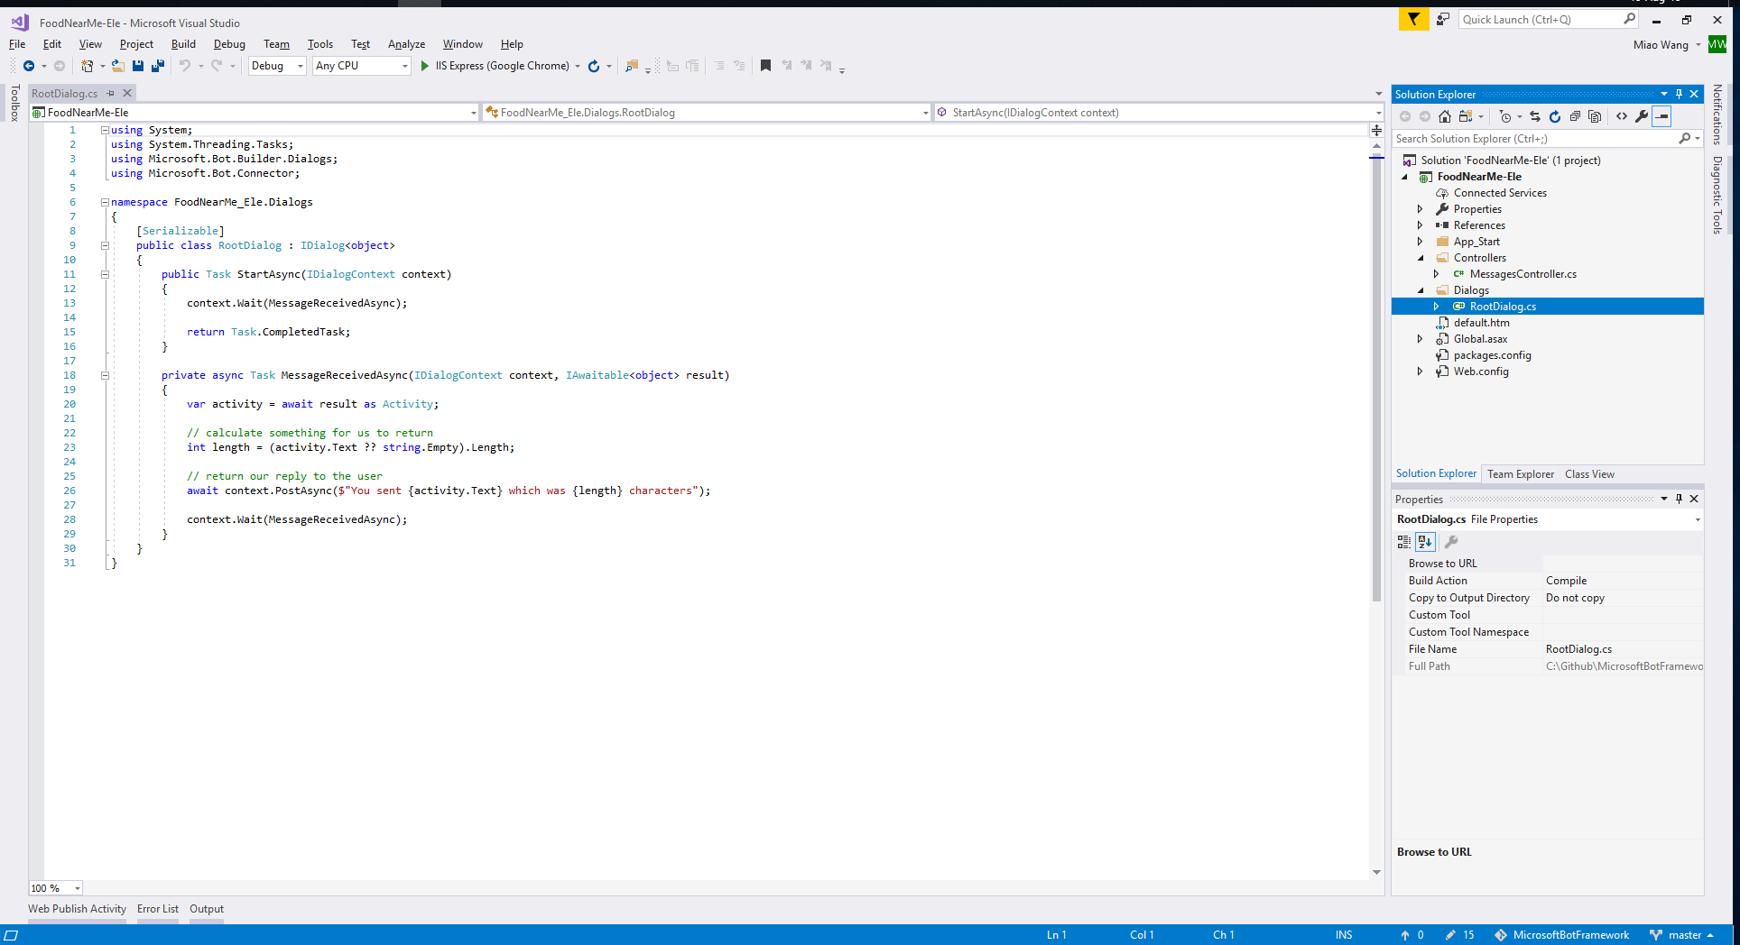The height and width of the screenshot is (945, 1740).
Task: Open the File menu
Action: [x=17, y=44]
